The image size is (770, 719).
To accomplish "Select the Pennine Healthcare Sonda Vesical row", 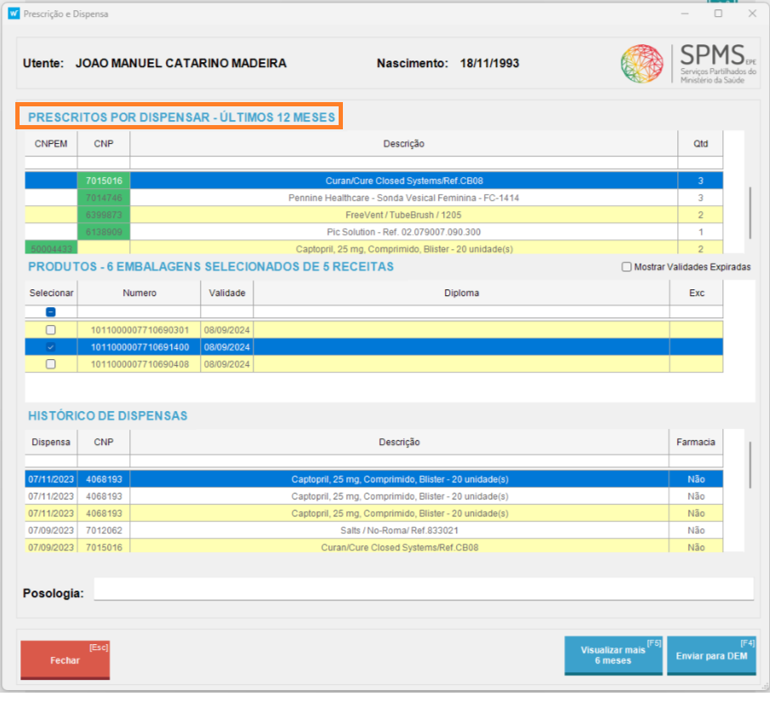I will pyautogui.click(x=403, y=197).
